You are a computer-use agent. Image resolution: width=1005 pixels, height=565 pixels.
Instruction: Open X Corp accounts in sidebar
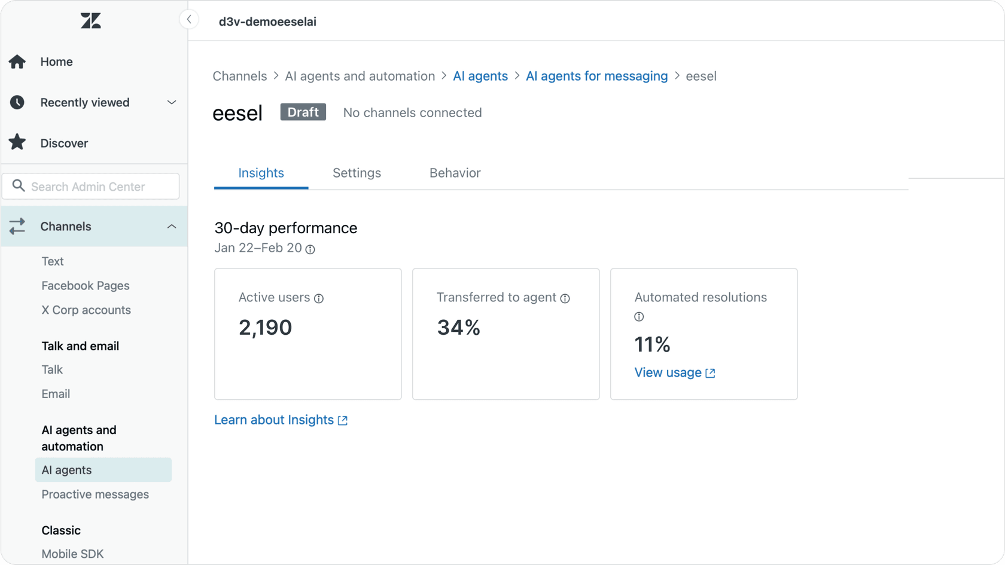pyautogui.click(x=86, y=310)
